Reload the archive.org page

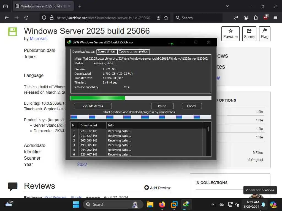(x=26, y=18)
